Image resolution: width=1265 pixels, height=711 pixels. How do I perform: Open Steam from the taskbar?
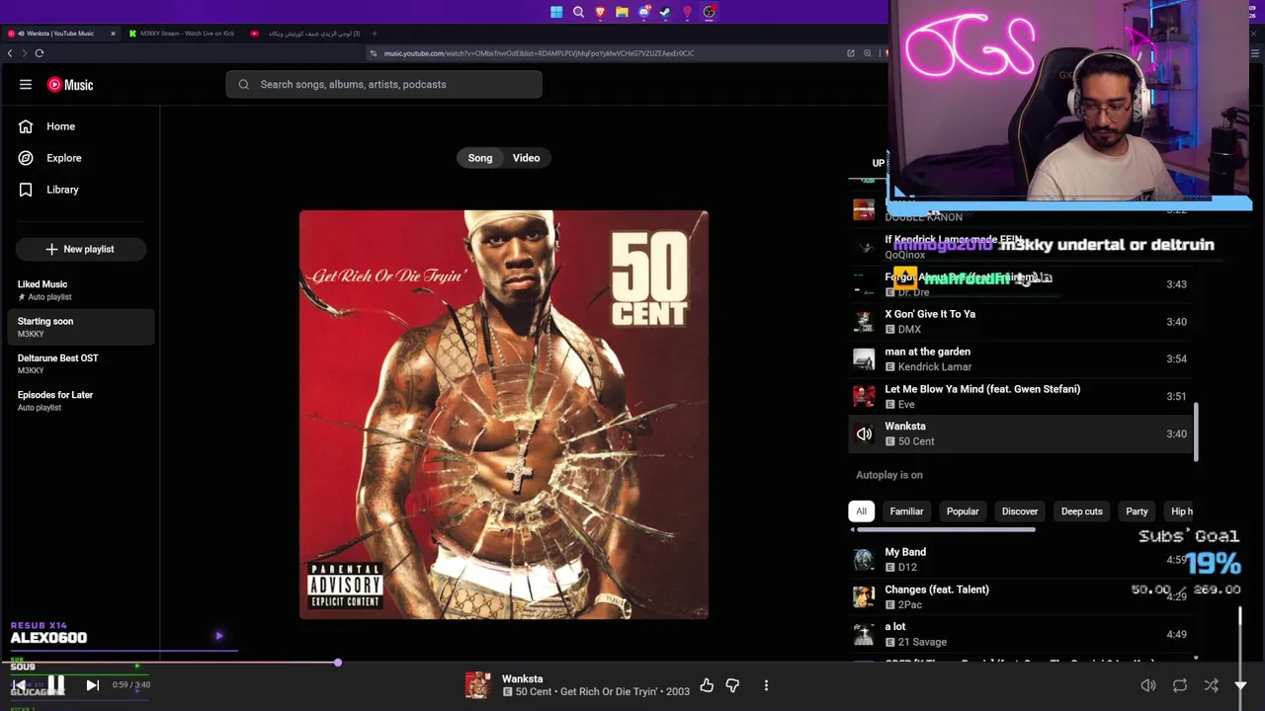coord(665,12)
